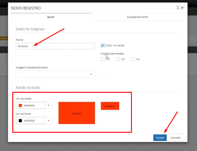This screenshot has height=151, width=197.
Task: Select the #000000 hex color field
Action: [x=34, y=121]
